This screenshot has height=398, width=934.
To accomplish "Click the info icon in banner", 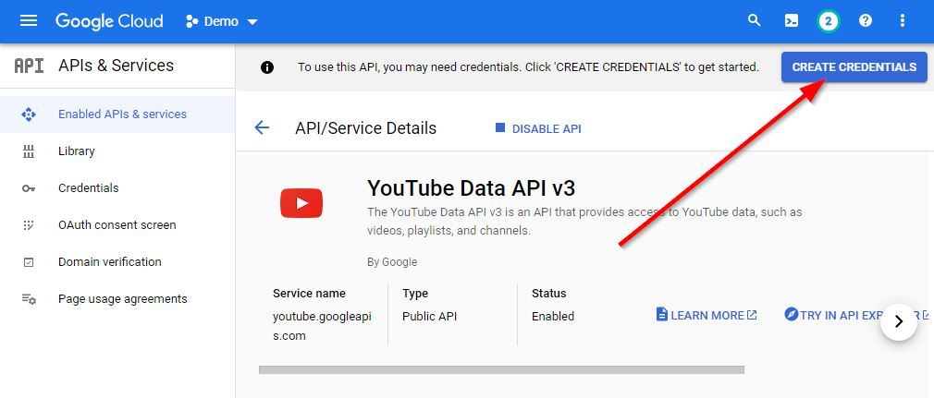I will (267, 67).
